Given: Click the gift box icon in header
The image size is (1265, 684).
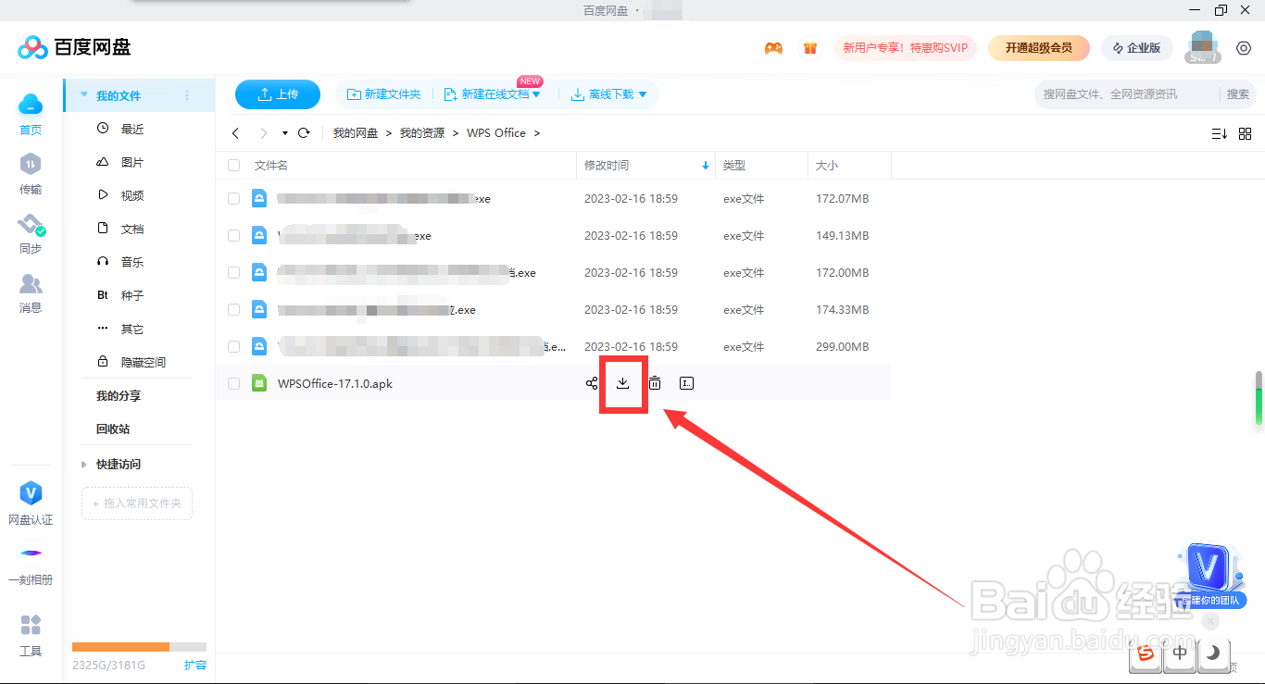Looking at the screenshot, I should [810, 48].
